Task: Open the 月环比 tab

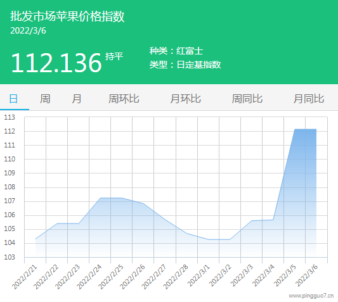Action: 185,99
